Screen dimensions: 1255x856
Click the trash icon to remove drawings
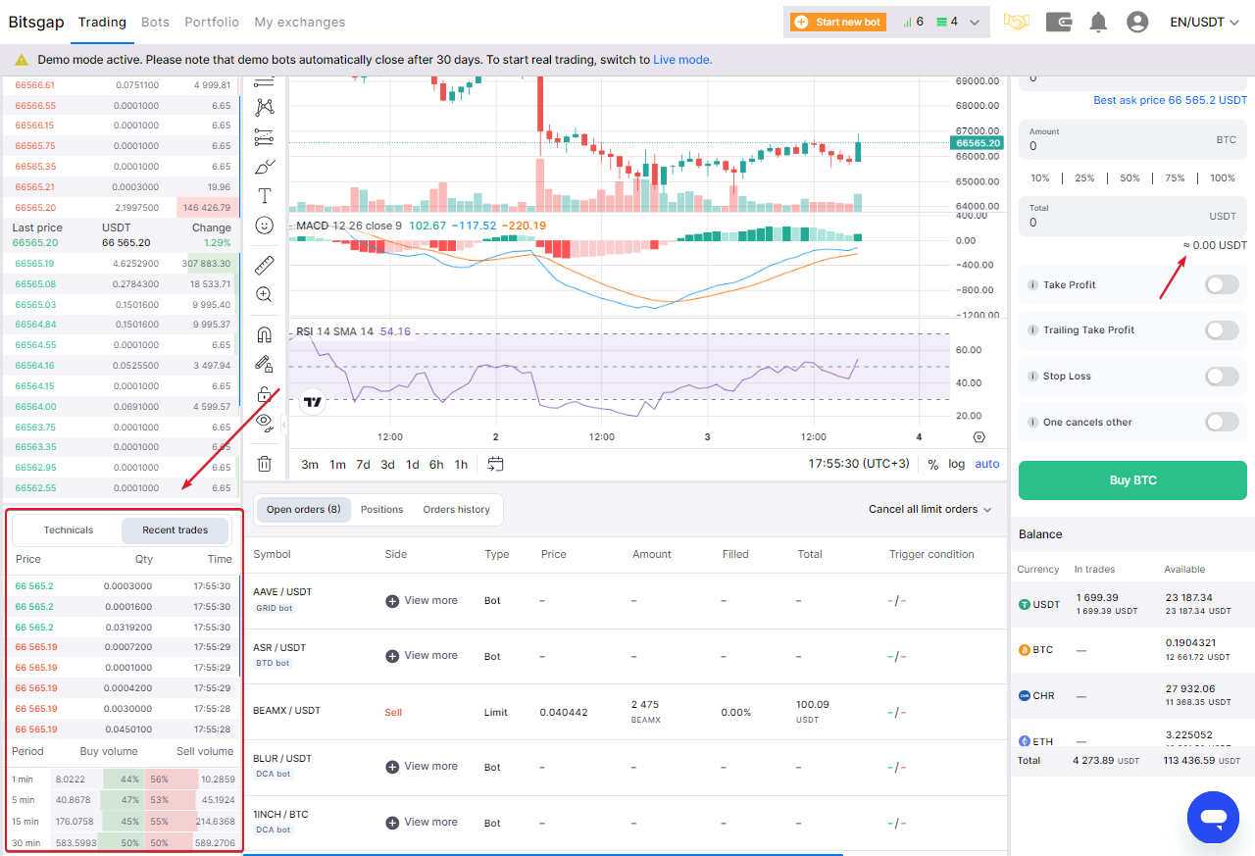click(x=264, y=464)
